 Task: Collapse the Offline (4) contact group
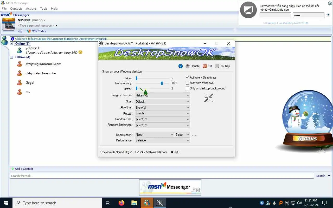click(x=11, y=57)
